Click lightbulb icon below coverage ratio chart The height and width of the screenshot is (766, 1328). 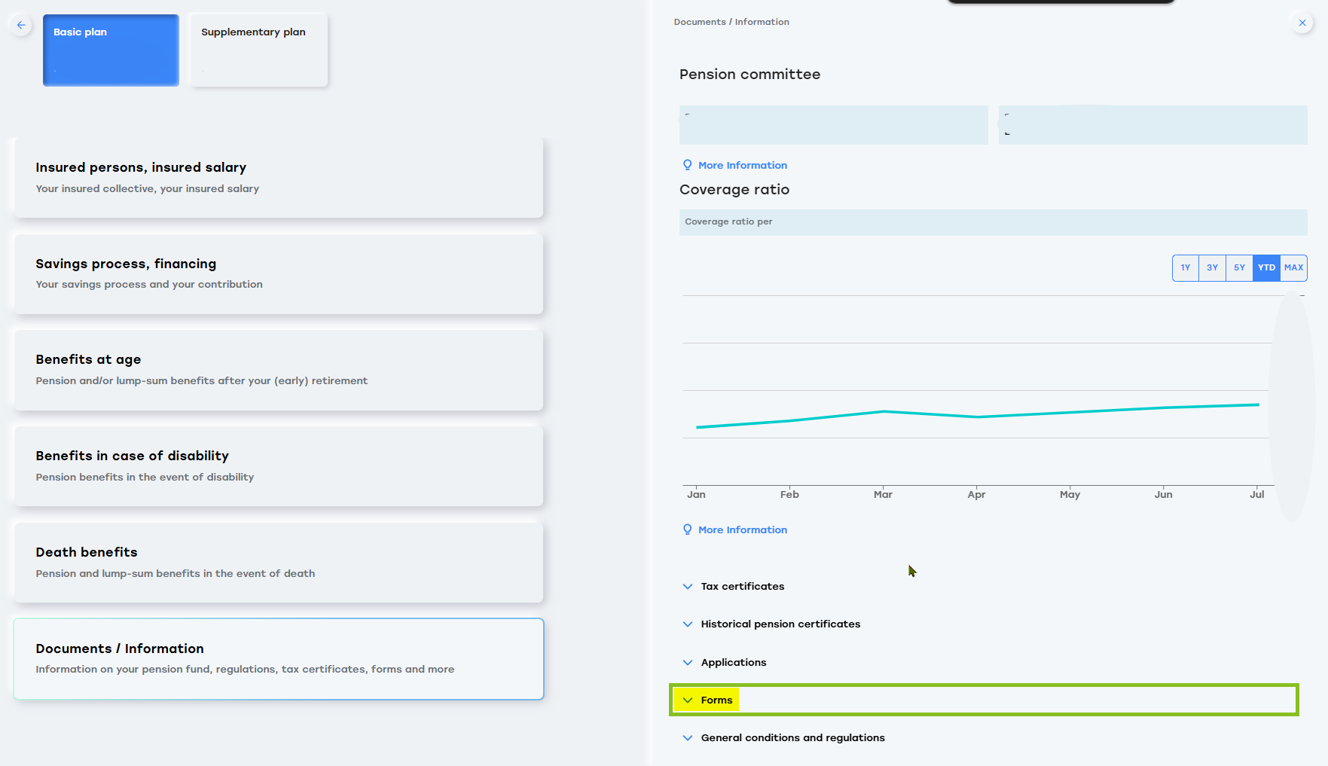(x=687, y=529)
